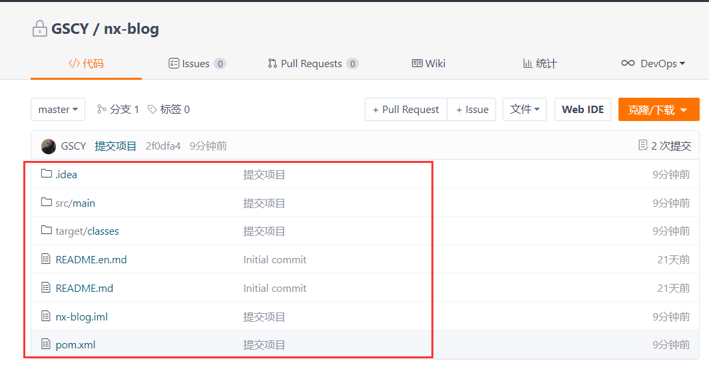Click 21天前 timestamp for README.en.md
This screenshot has width=709, height=367.
[673, 259]
